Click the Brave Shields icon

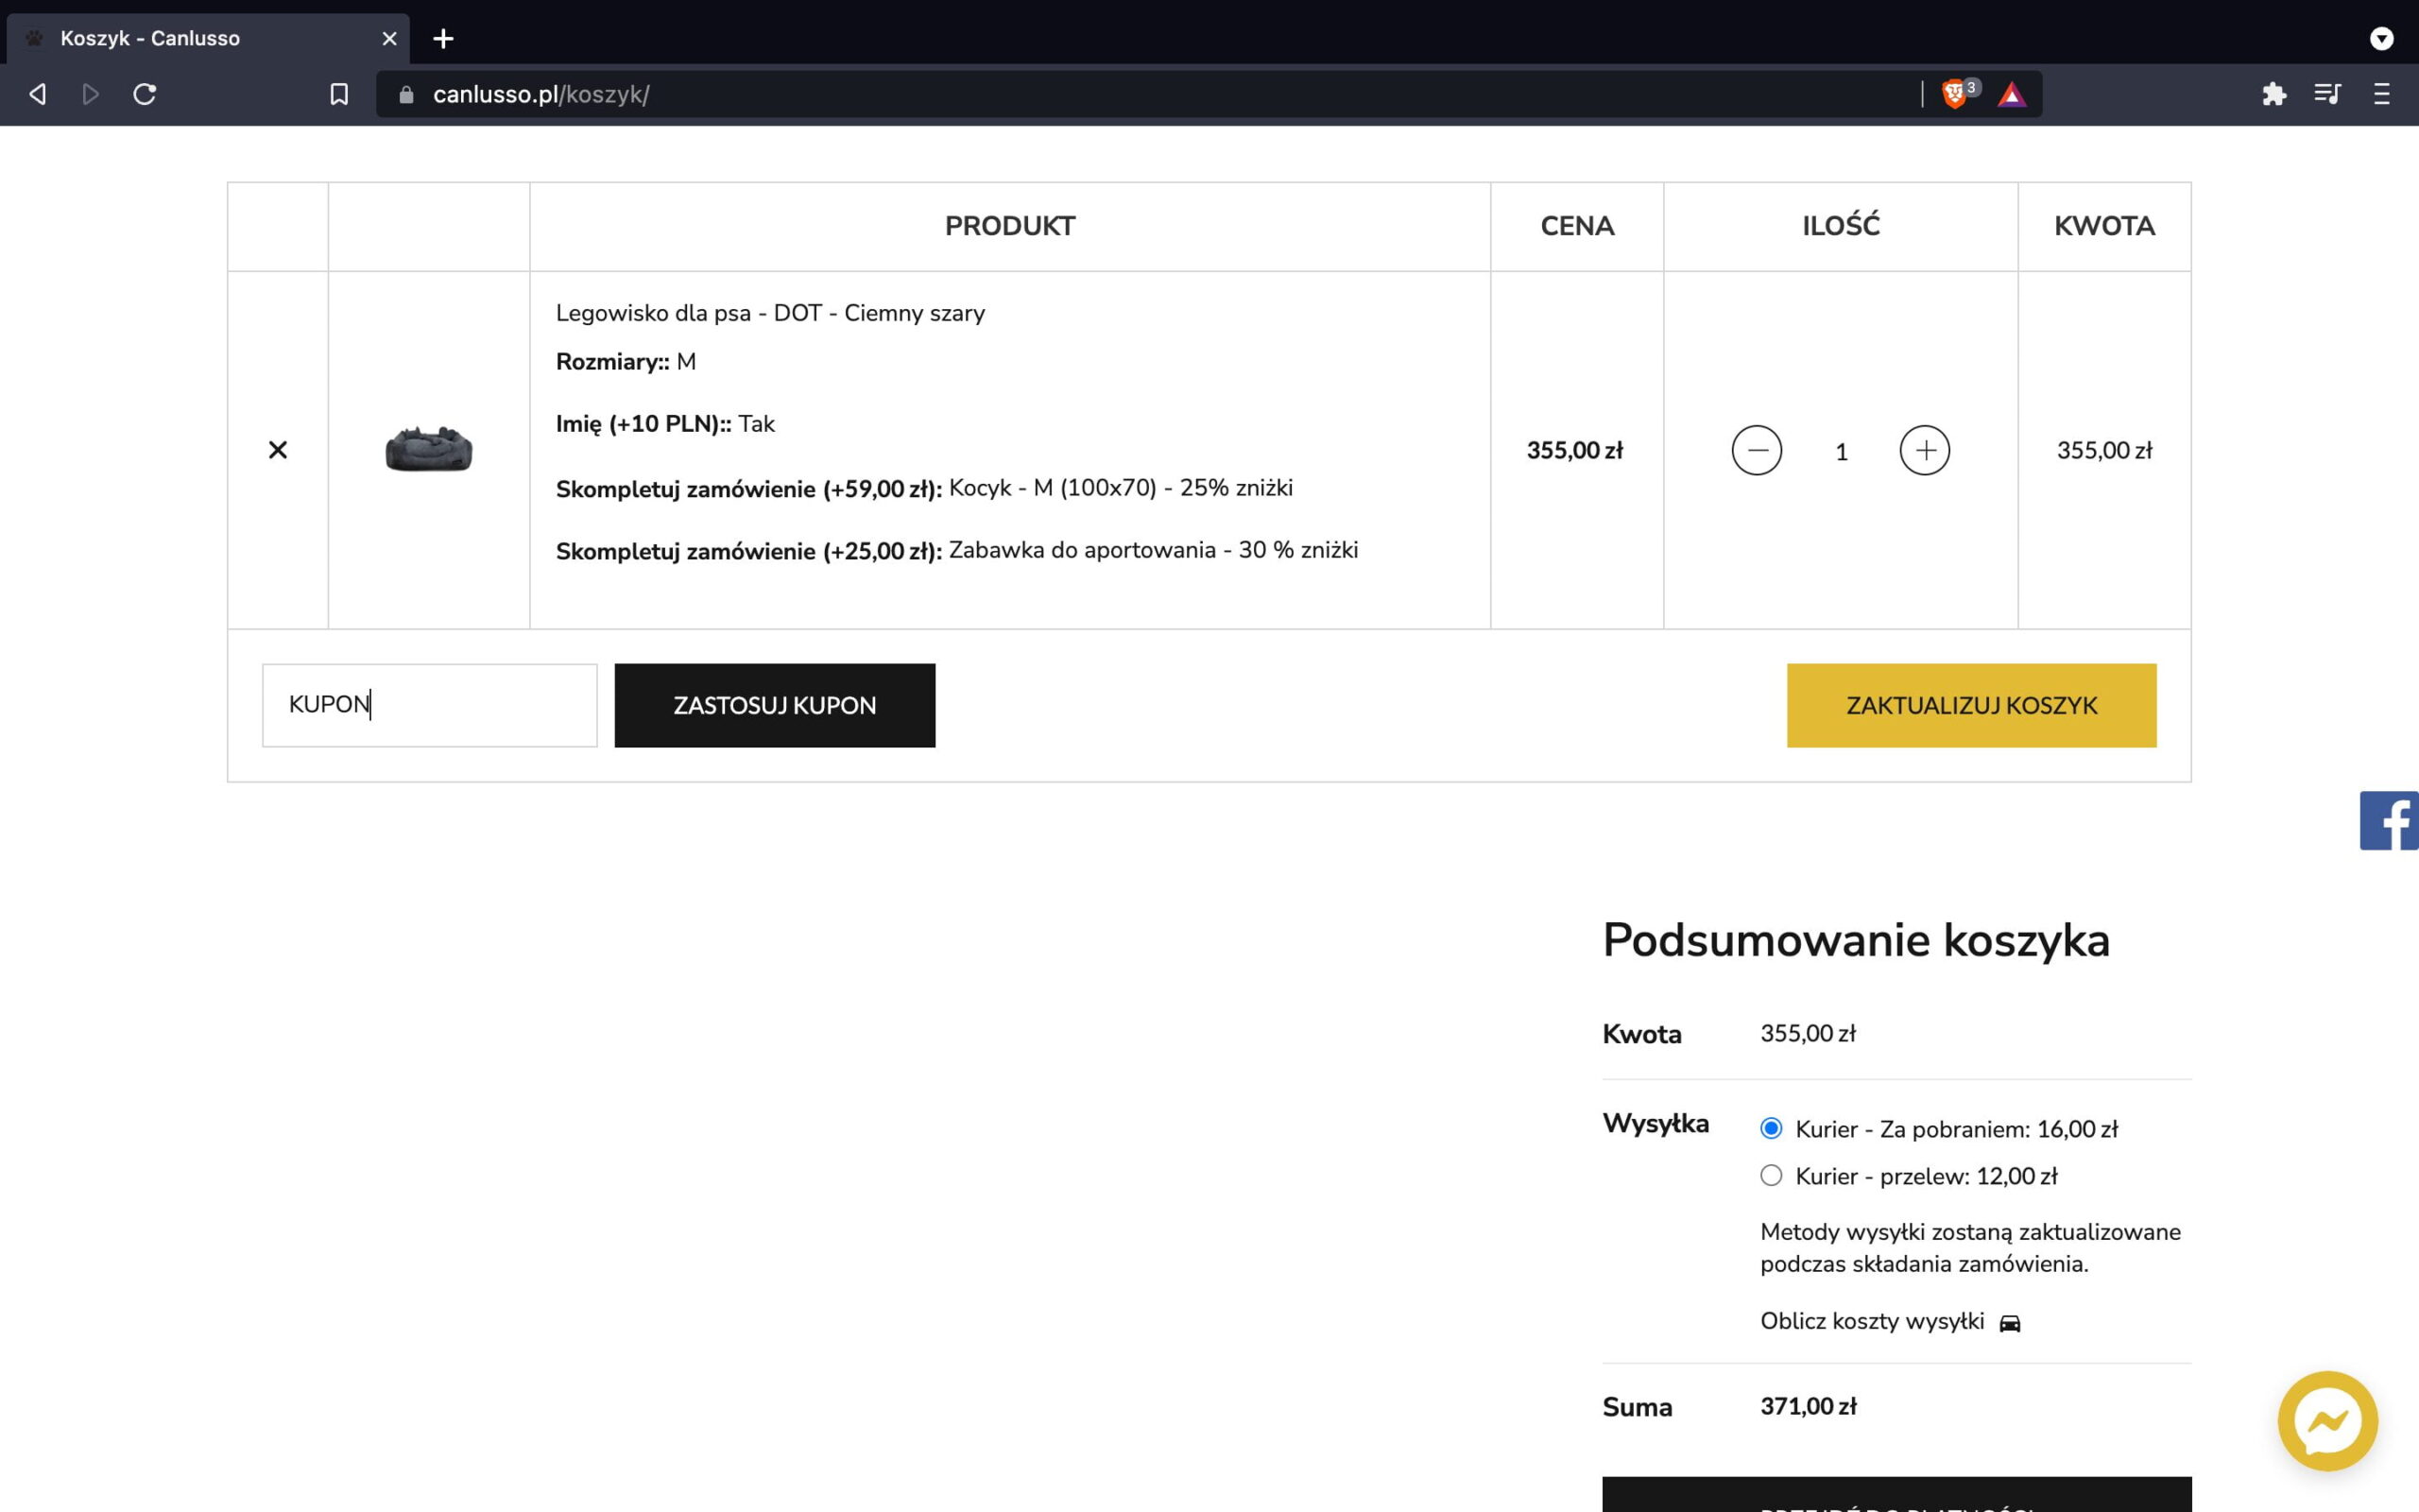(x=1954, y=94)
